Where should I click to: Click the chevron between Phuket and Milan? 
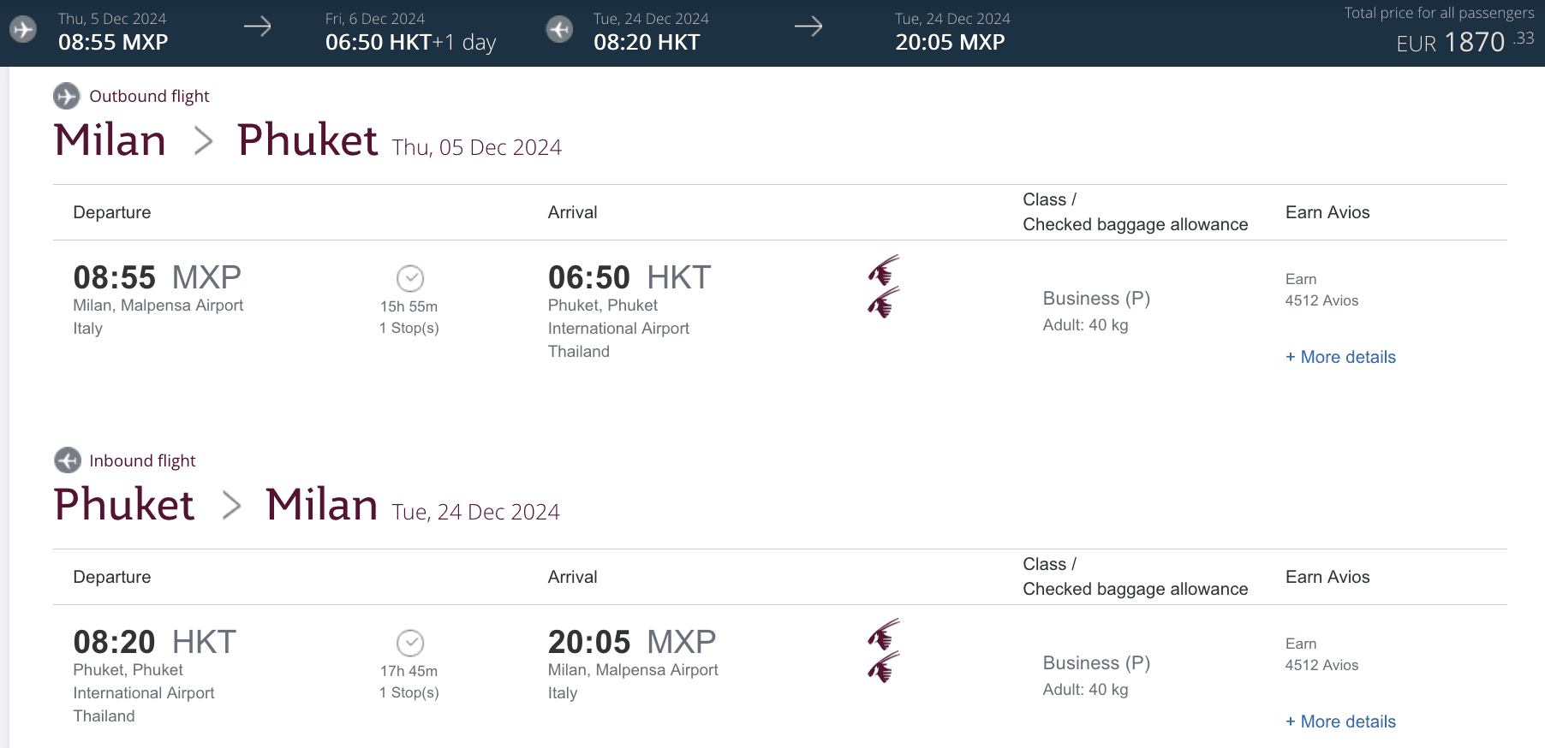[x=231, y=505]
